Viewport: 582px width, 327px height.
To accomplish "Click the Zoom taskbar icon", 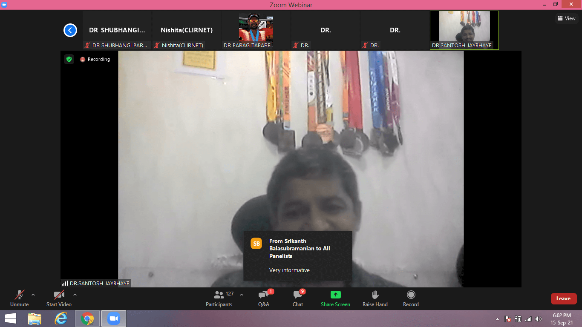I will tap(114, 318).
